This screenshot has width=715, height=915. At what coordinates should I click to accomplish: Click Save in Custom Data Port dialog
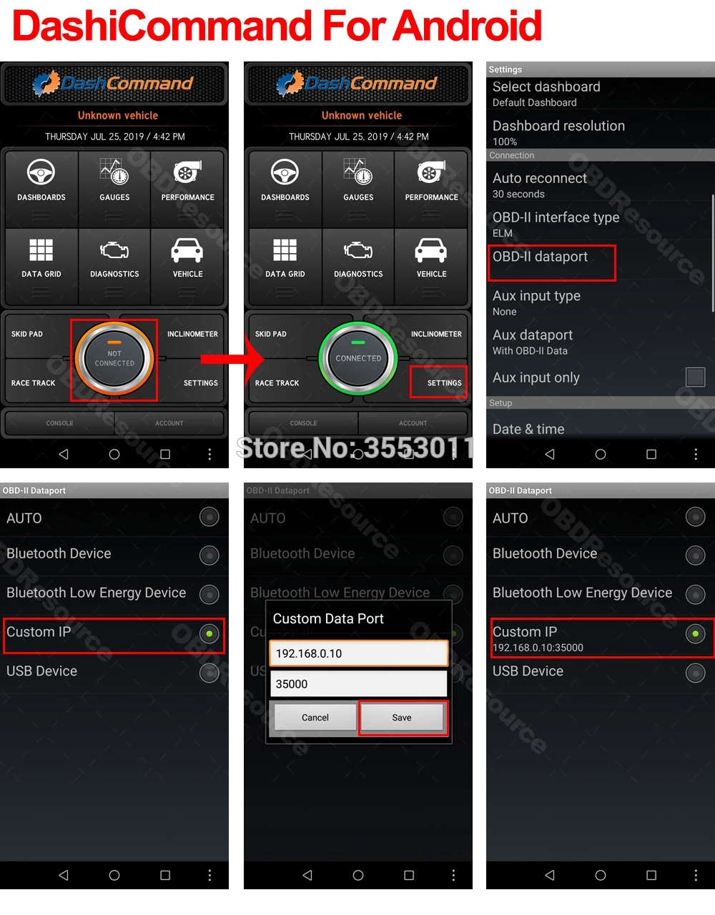[x=403, y=718]
